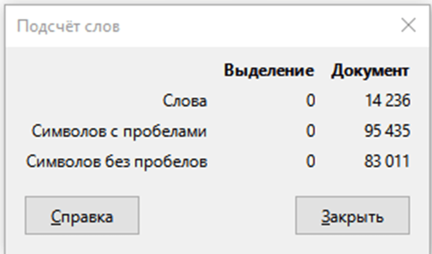
Task: Click selection zero for Символов без пробелов
Action: coord(310,162)
